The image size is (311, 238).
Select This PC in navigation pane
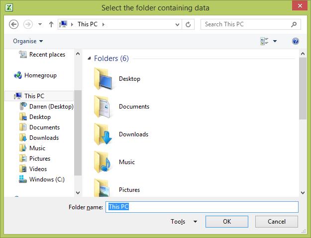[39, 96]
